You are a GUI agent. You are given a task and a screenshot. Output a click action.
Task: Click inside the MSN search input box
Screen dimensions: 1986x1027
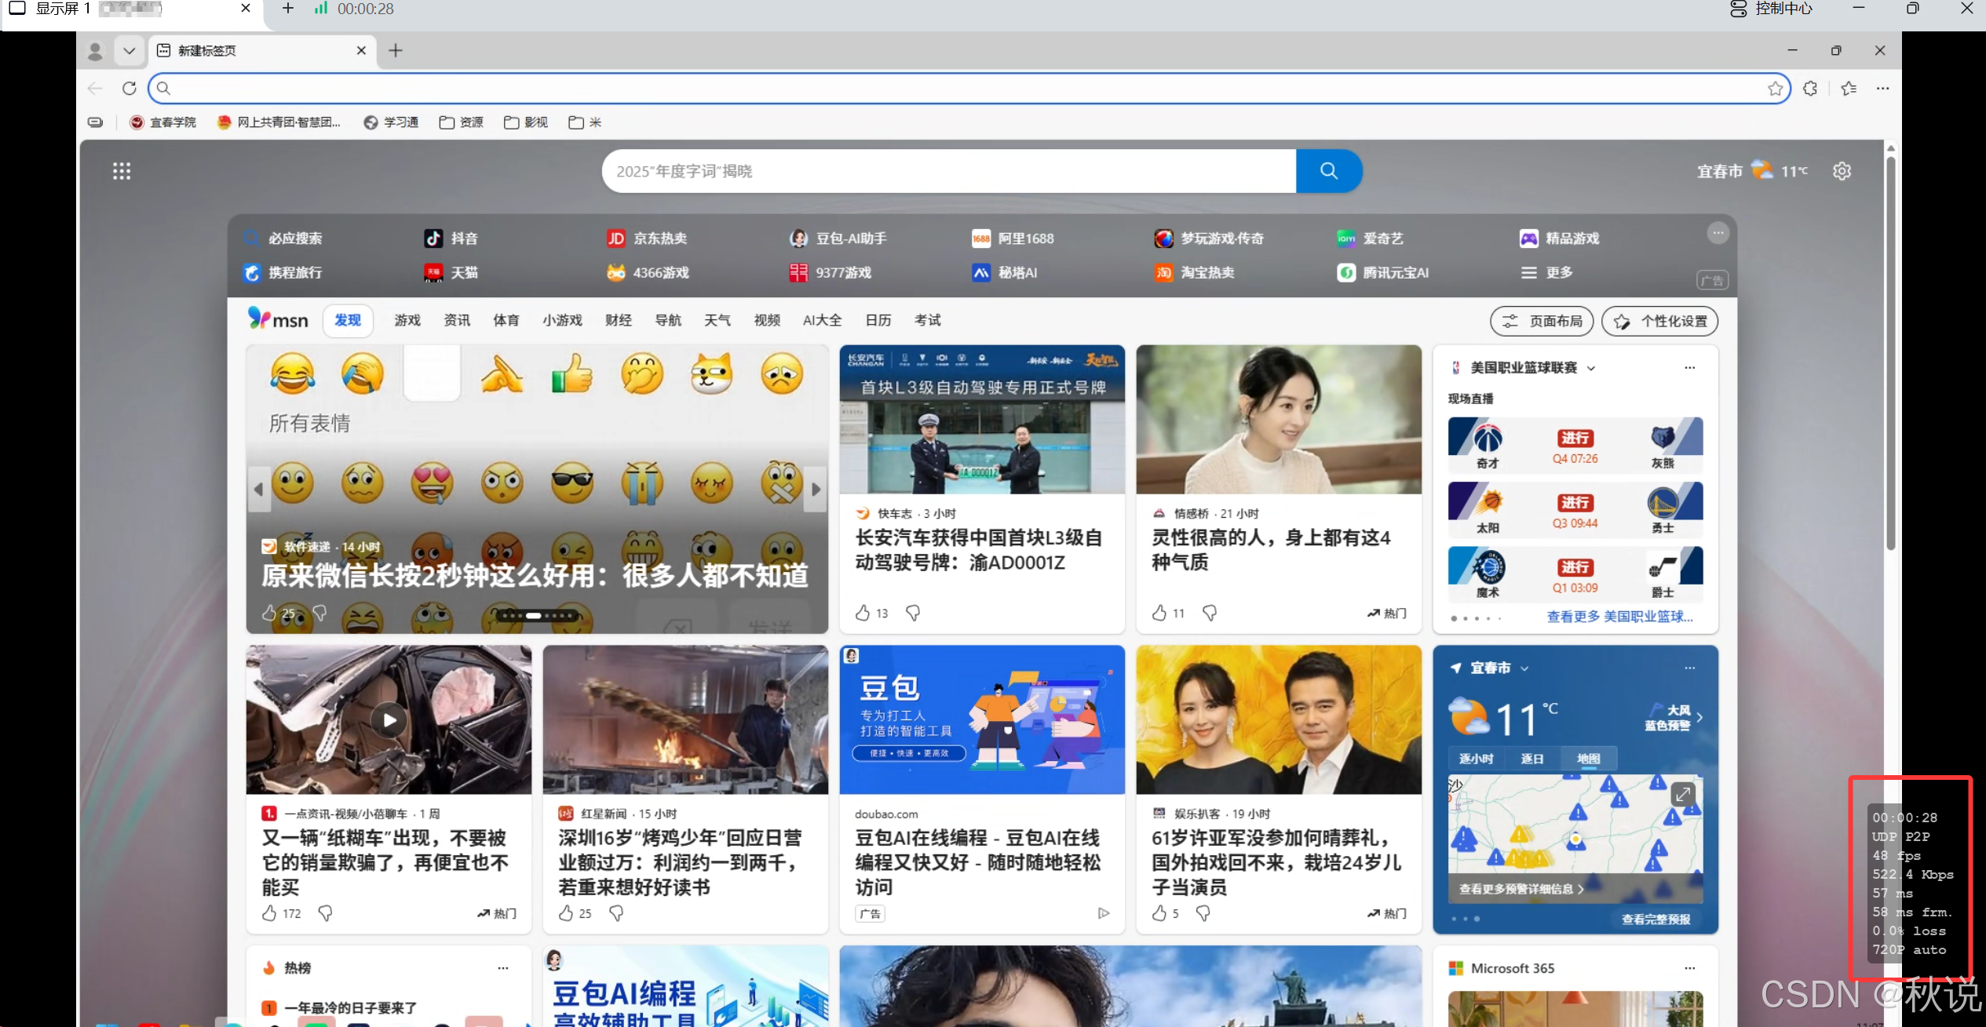pos(942,171)
